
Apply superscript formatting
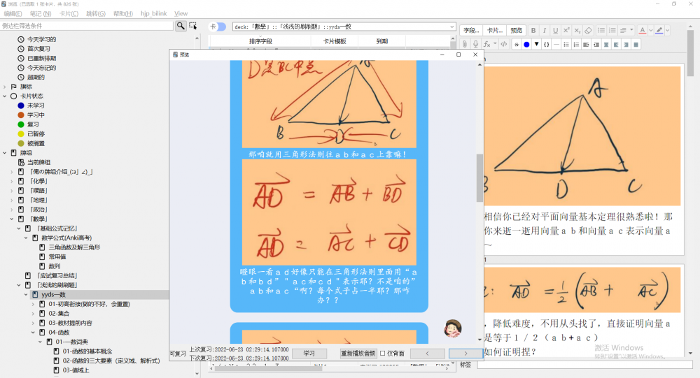[566, 30]
